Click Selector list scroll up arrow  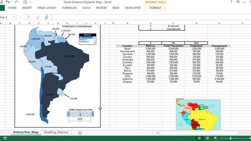[94, 38]
